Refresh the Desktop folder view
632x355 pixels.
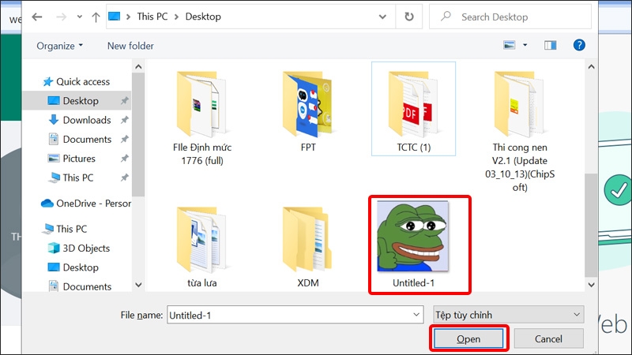409,17
